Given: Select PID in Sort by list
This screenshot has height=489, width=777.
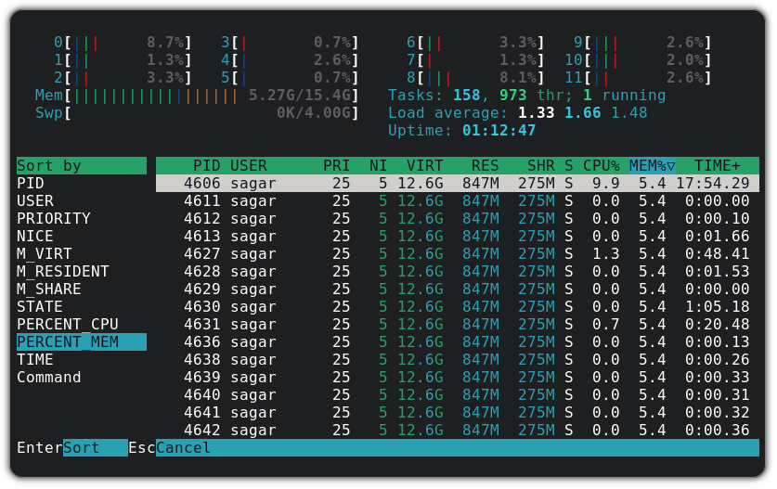Looking at the screenshot, I should coord(31,184).
